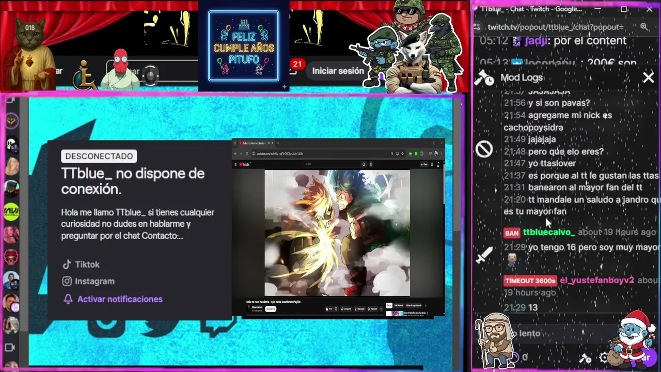Viewport: 661px width, 372px height.
Task: Open YouTube account avatar menu
Action: [x=438, y=164]
